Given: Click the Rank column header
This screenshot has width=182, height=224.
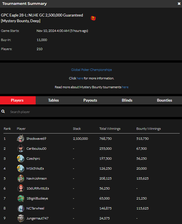Looking at the screenshot, I should tap(7, 129).
